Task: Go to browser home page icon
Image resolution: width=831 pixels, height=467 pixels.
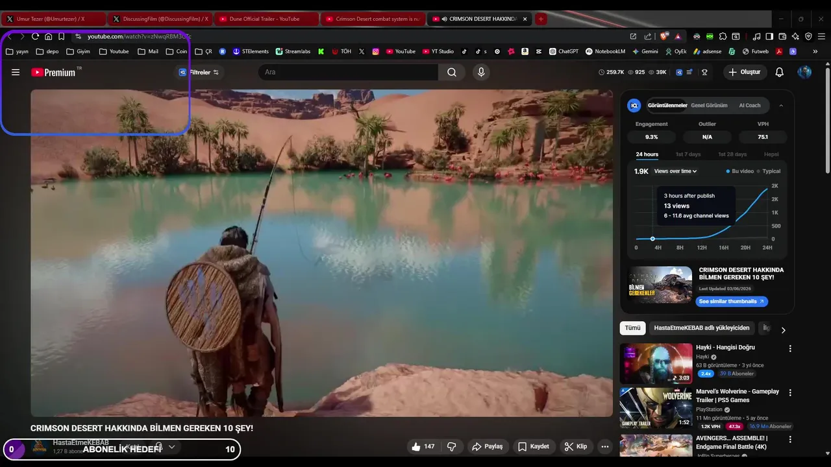Action: (x=48, y=36)
